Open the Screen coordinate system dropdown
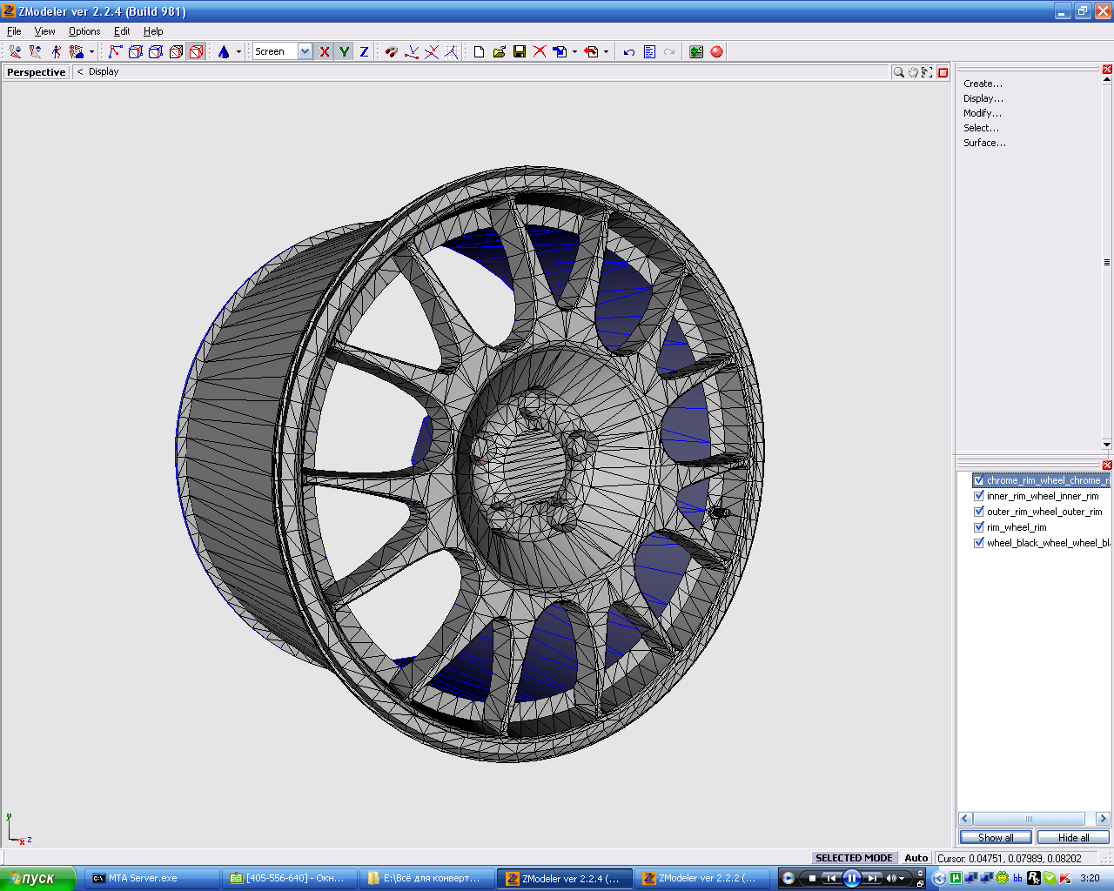 305,52
